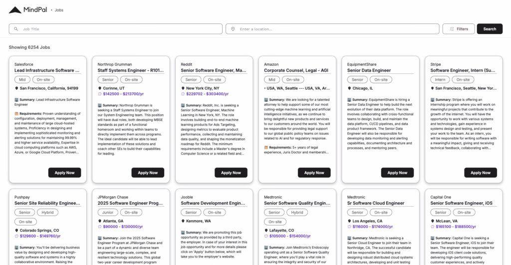This screenshot has height=265, width=511.
Task: Apply Now for the Salesforce job
Action: (x=64, y=173)
